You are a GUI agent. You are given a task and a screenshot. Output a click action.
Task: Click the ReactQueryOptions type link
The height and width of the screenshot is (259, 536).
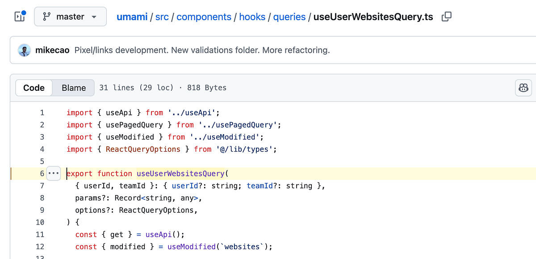(143, 149)
